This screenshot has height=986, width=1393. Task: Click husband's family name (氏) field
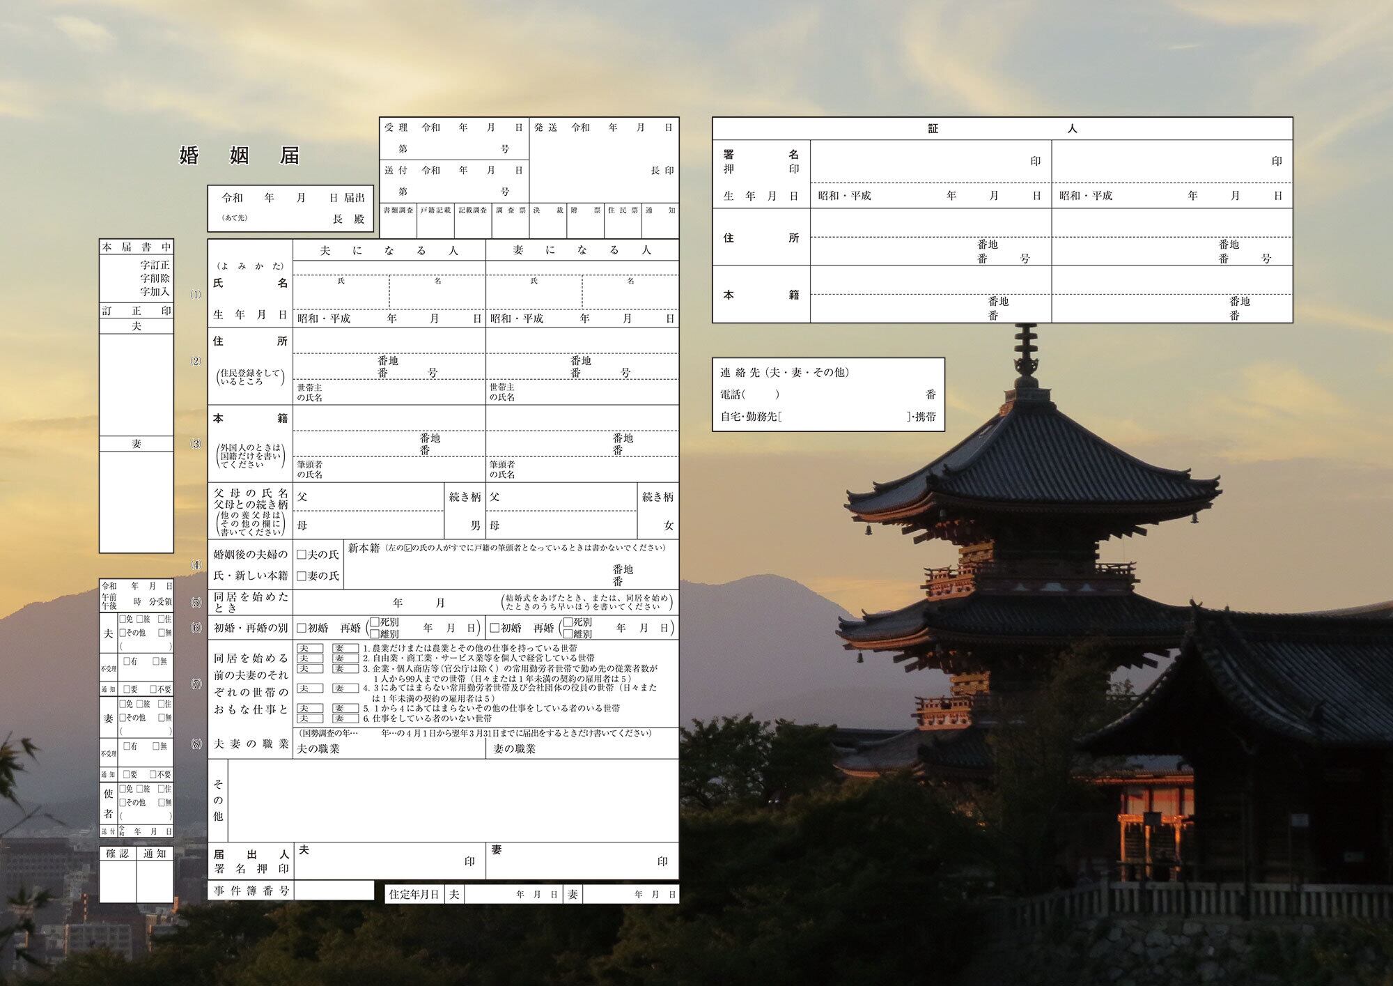tap(341, 296)
